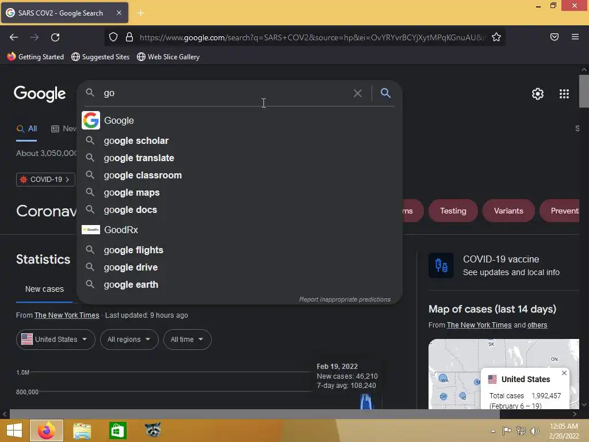Viewport: 589px width, 442px height.
Task: Choose the google classroom suggestion
Action: click(x=239, y=175)
